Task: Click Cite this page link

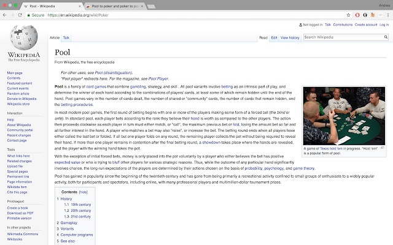Action: (17, 192)
